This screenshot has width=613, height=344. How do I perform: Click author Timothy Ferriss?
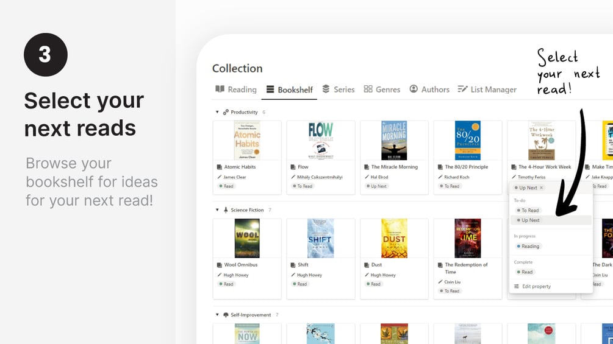[531, 177]
